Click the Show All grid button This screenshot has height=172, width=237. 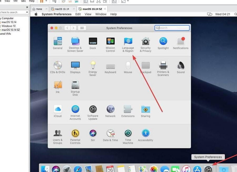pos(82,28)
